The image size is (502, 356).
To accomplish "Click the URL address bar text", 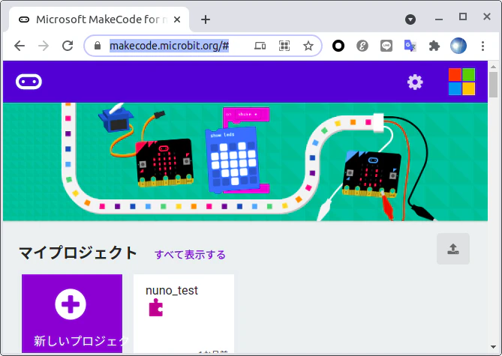I will click(169, 46).
